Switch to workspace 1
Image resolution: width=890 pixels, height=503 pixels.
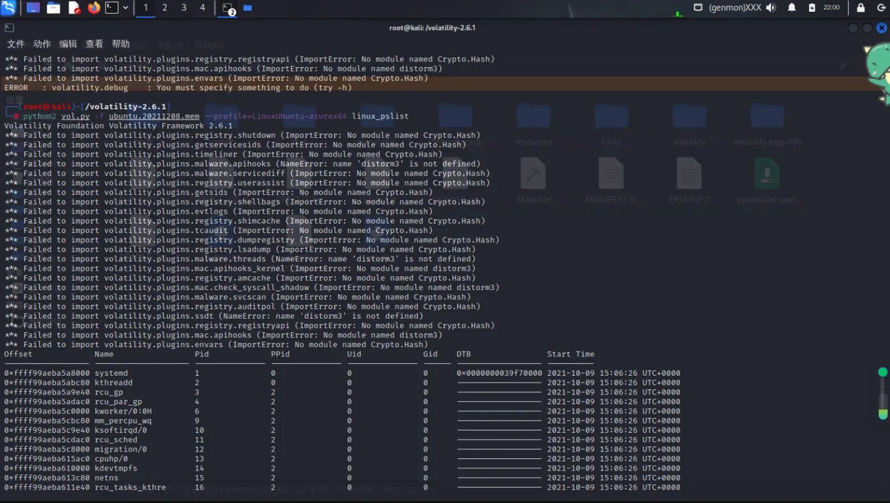146,8
